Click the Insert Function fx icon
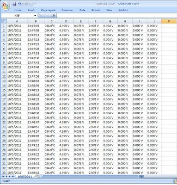The width and height of the screenshot is (177, 185). click(x=54, y=15)
